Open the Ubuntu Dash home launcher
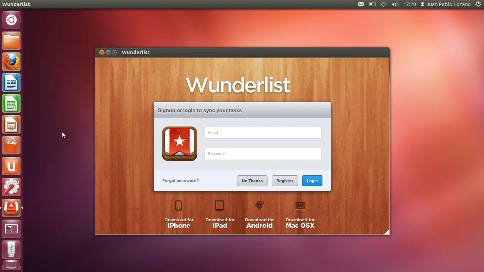The image size is (484, 272). (x=11, y=20)
